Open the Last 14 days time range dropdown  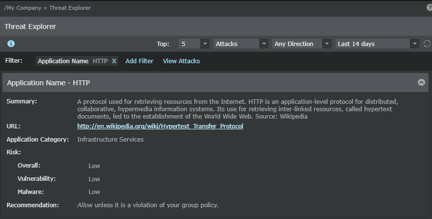[x=377, y=44]
